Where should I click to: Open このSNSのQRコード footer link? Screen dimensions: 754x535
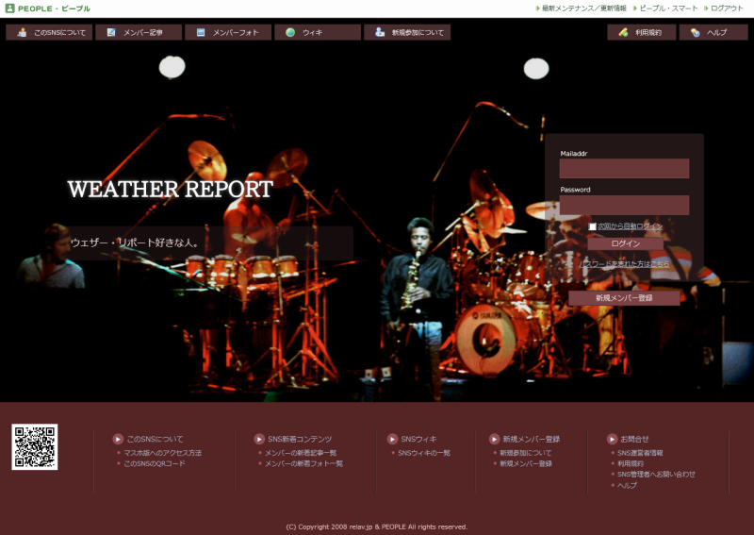155,463
